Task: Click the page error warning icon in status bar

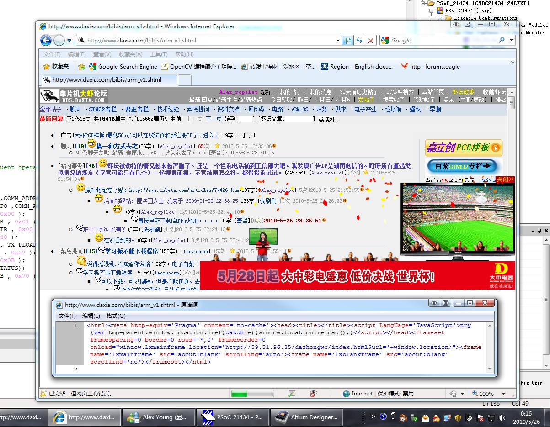Action: pyautogui.click(x=44, y=394)
